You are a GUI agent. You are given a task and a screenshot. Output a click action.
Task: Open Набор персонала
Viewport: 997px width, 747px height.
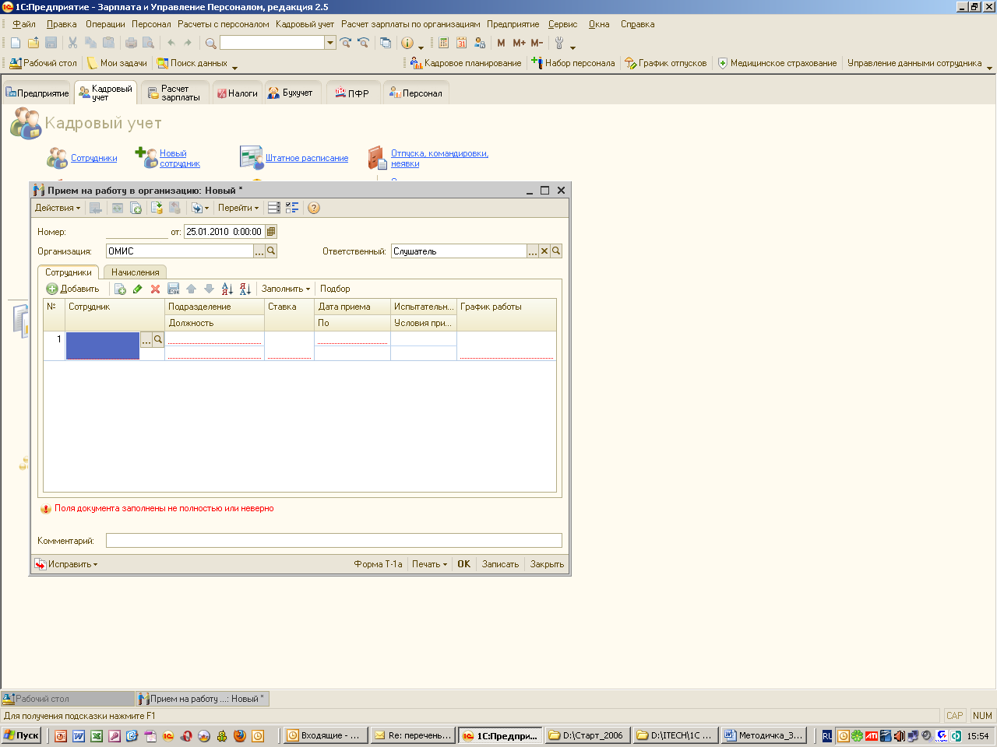click(573, 63)
